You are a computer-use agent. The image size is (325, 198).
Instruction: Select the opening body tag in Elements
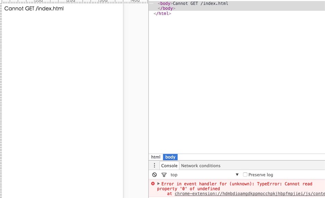click(x=165, y=3)
